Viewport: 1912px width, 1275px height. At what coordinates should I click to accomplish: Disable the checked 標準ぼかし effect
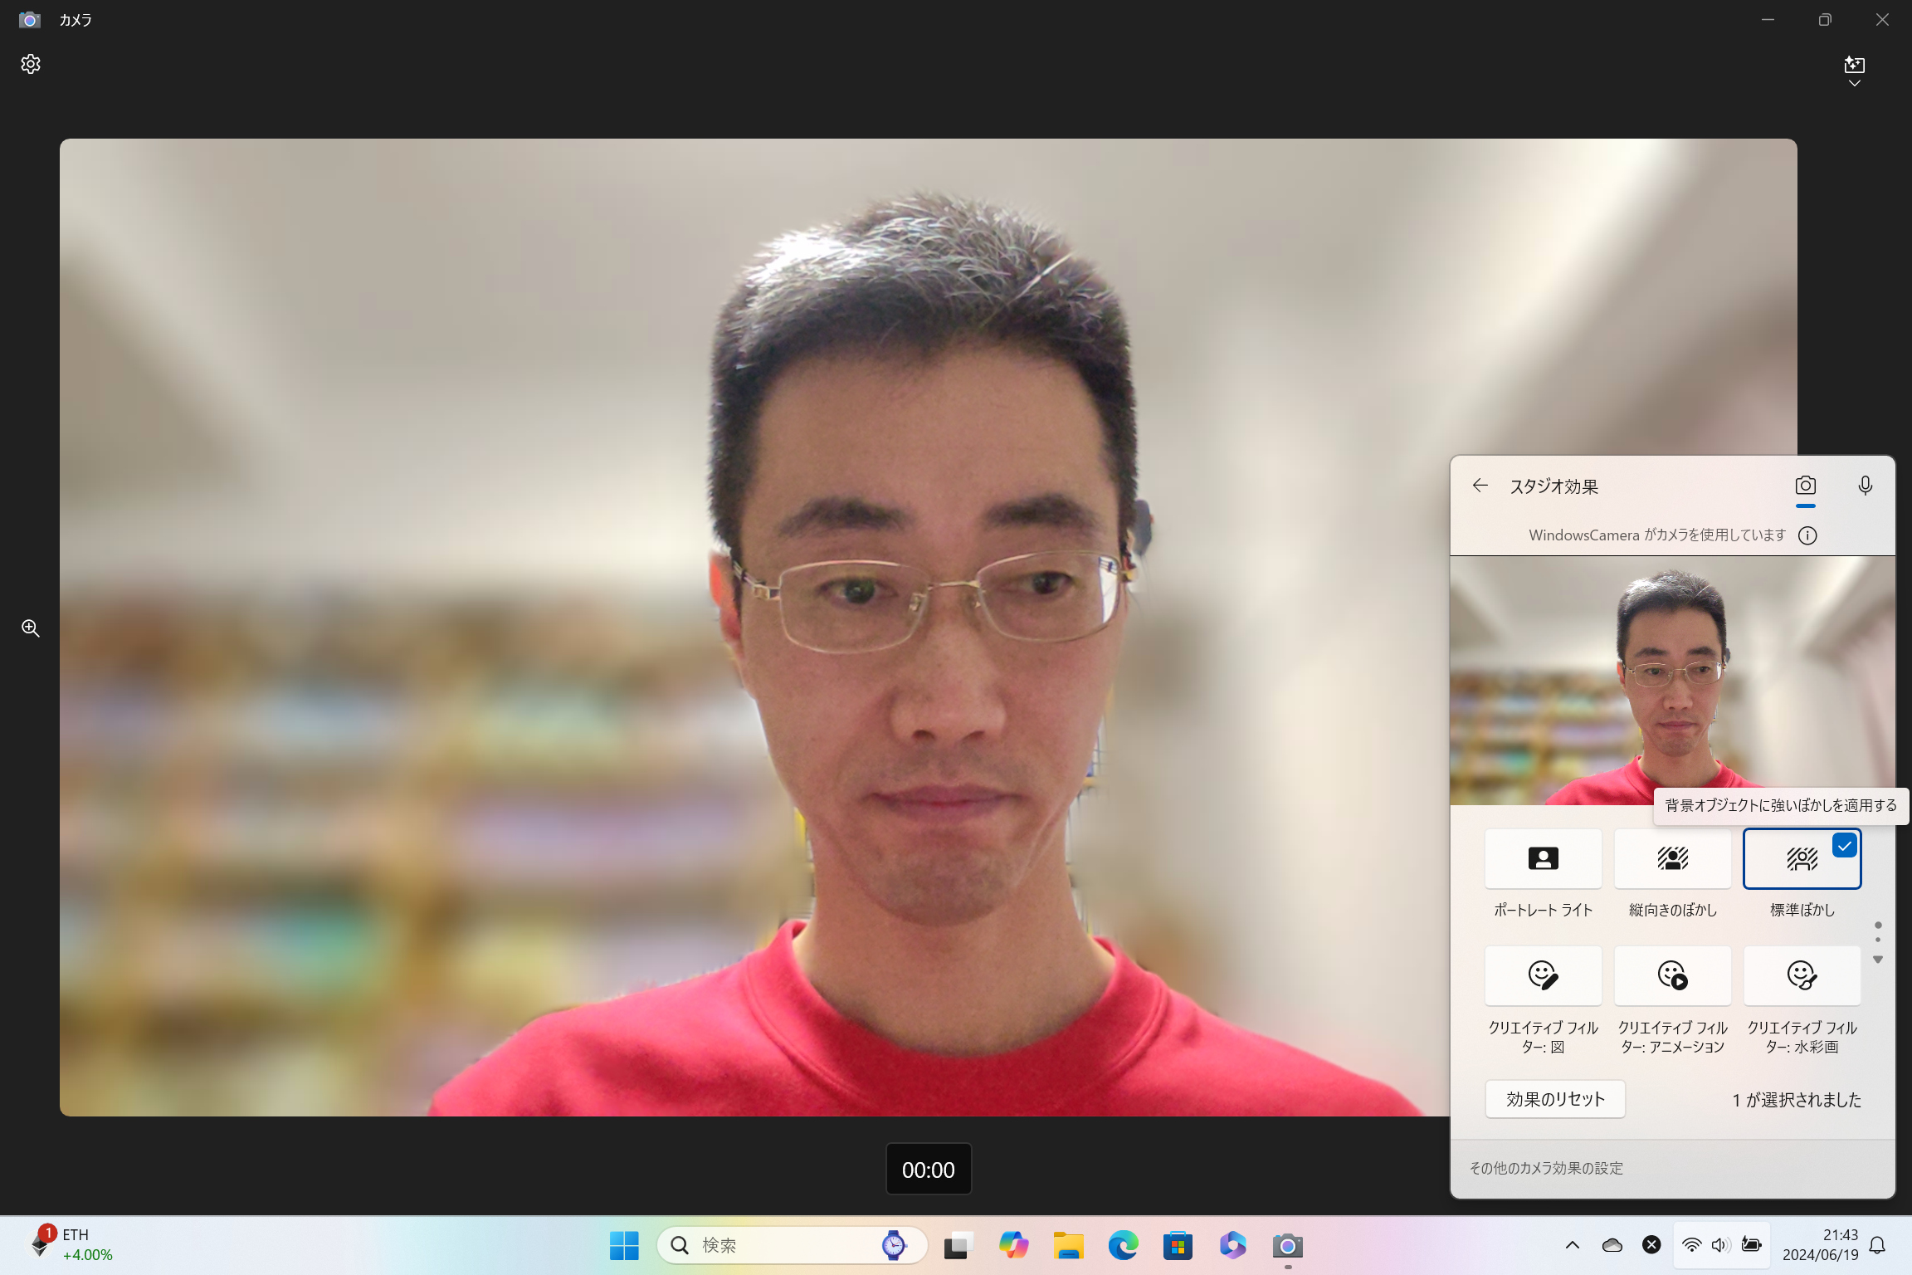pos(1802,859)
